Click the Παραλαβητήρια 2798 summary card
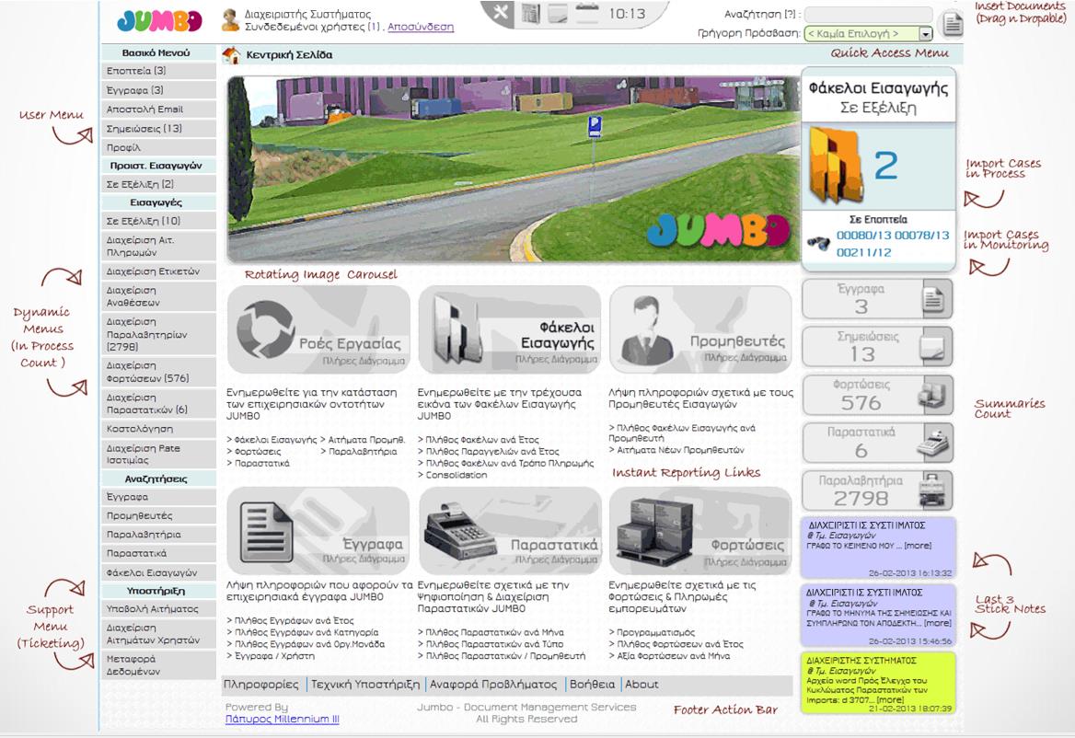Screen dimensions: 1075x738 (x=877, y=490)
